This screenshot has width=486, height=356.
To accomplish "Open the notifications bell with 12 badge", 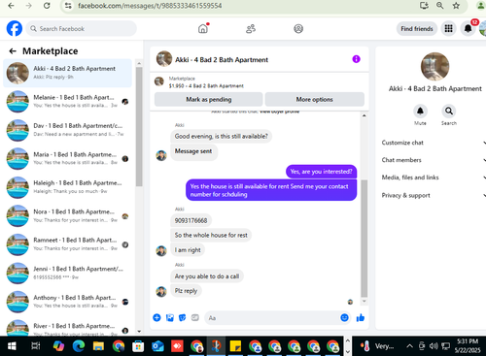I will (468, 28).
